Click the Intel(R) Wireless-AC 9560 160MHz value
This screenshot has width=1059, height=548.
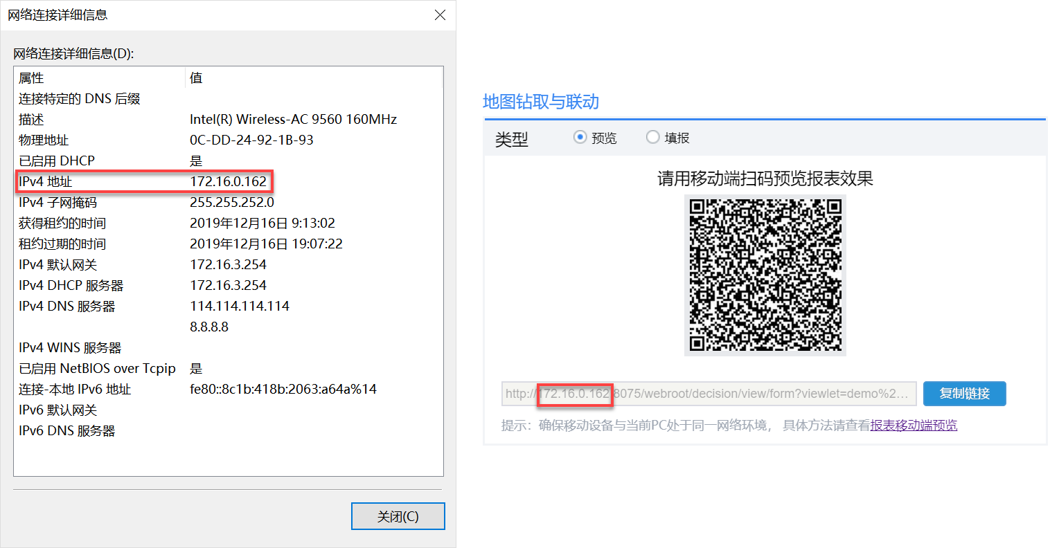[x=293, y=120]
